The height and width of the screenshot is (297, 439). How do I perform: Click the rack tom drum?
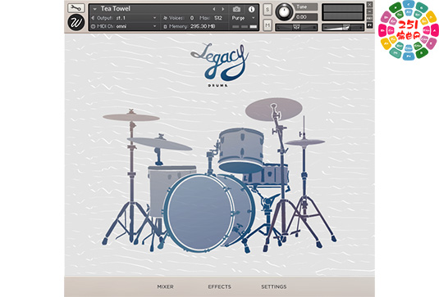(x=241, y=151)
